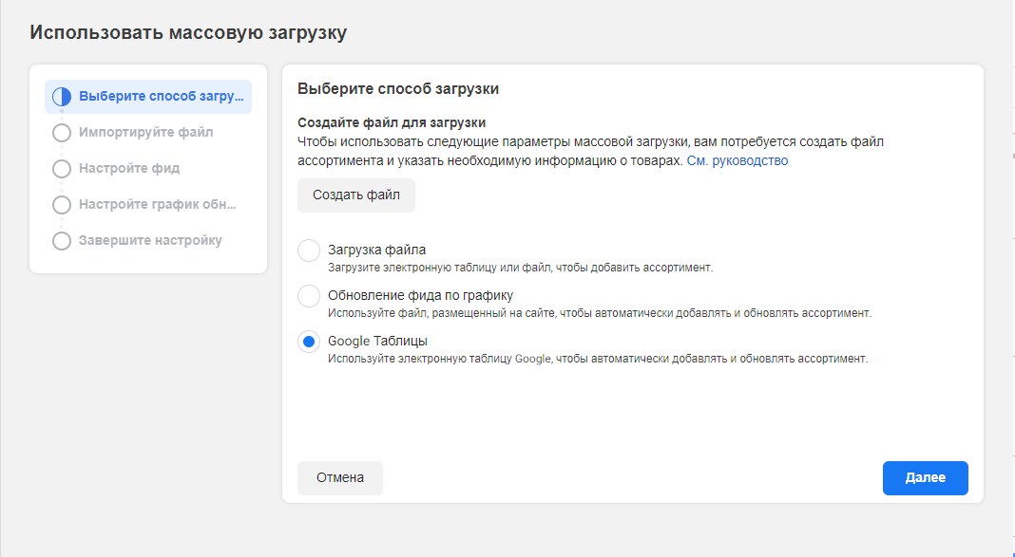1015x557 pixels.
Task: Jump to the Завершите настройку step label
Action: (150, 241)
